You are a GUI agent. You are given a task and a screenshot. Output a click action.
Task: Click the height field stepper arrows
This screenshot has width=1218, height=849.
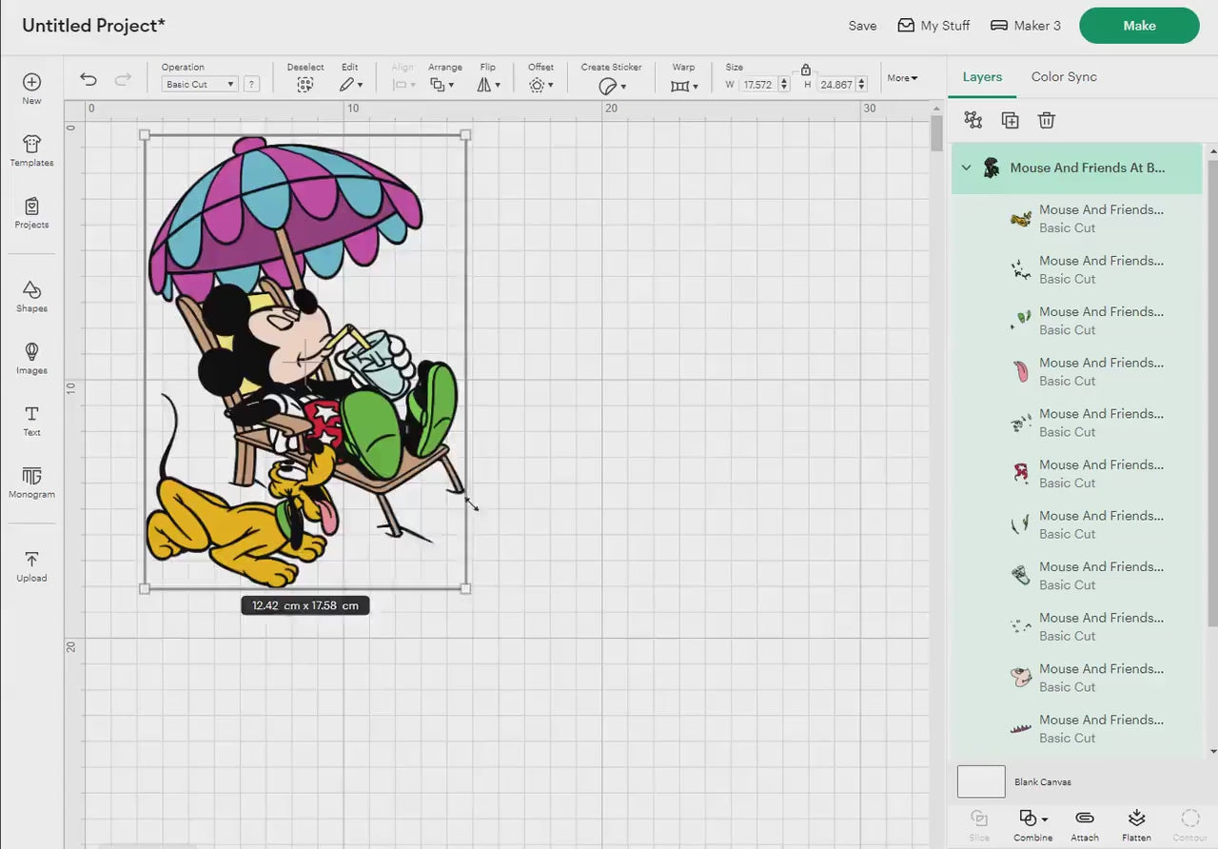click(862, 85)
